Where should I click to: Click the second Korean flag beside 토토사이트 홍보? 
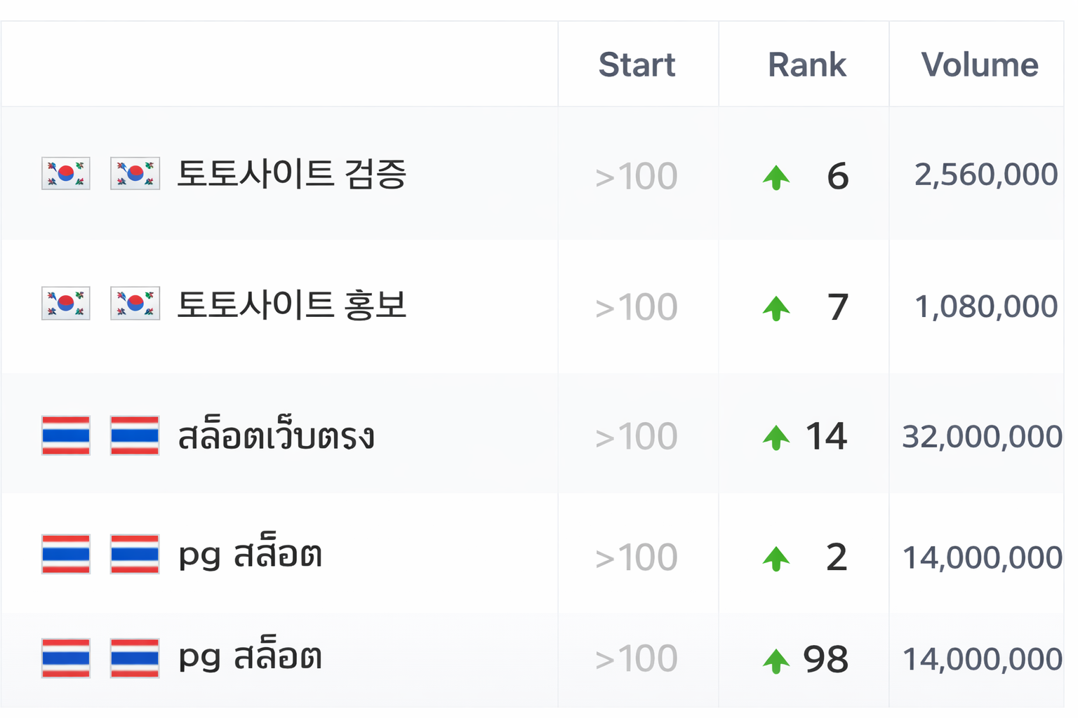tap(135, 303)
